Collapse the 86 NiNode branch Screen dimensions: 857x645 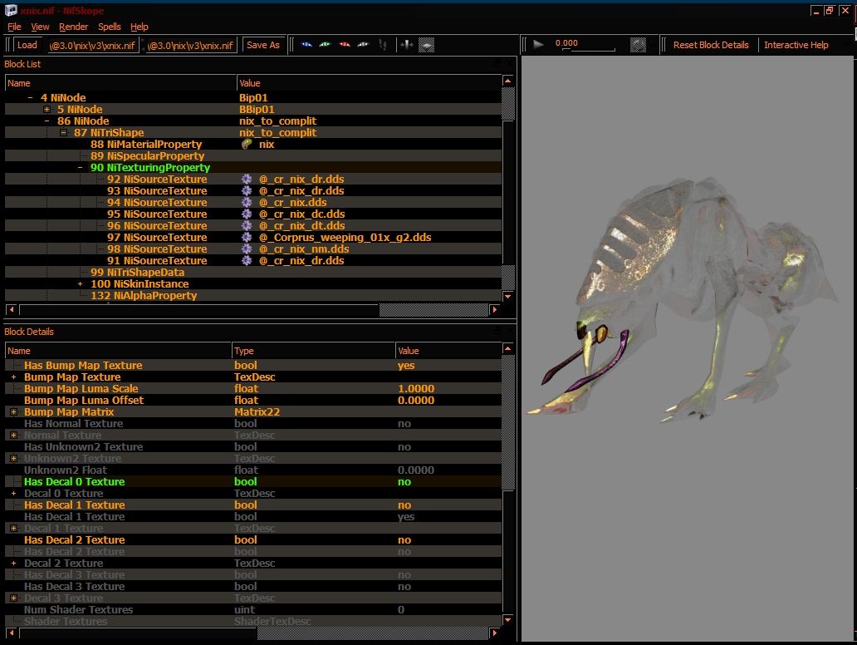(47, 121)
